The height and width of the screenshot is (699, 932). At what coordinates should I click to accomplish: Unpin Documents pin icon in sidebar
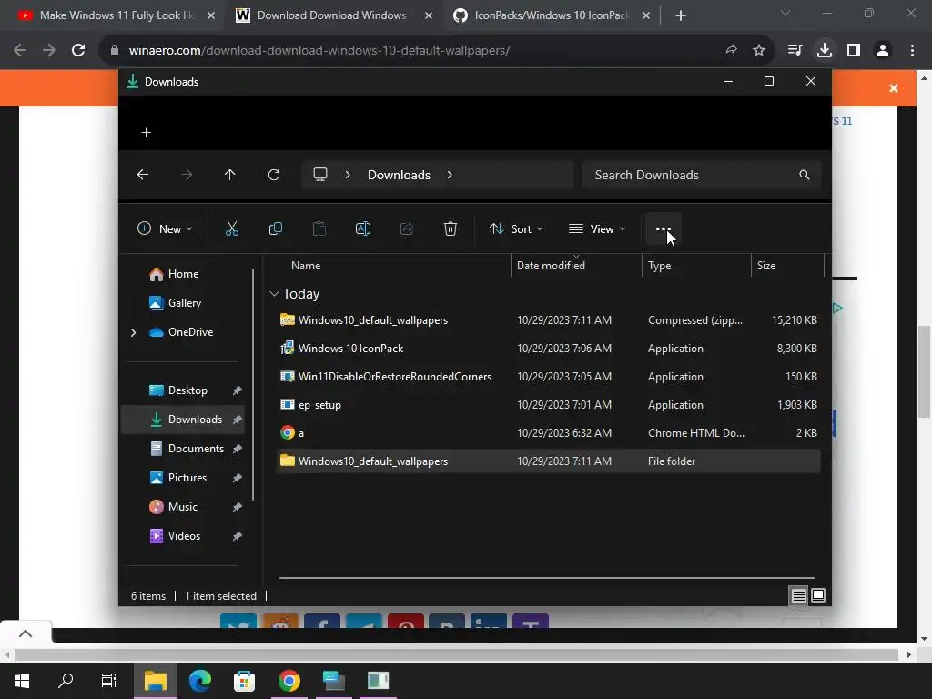point(238,449)
